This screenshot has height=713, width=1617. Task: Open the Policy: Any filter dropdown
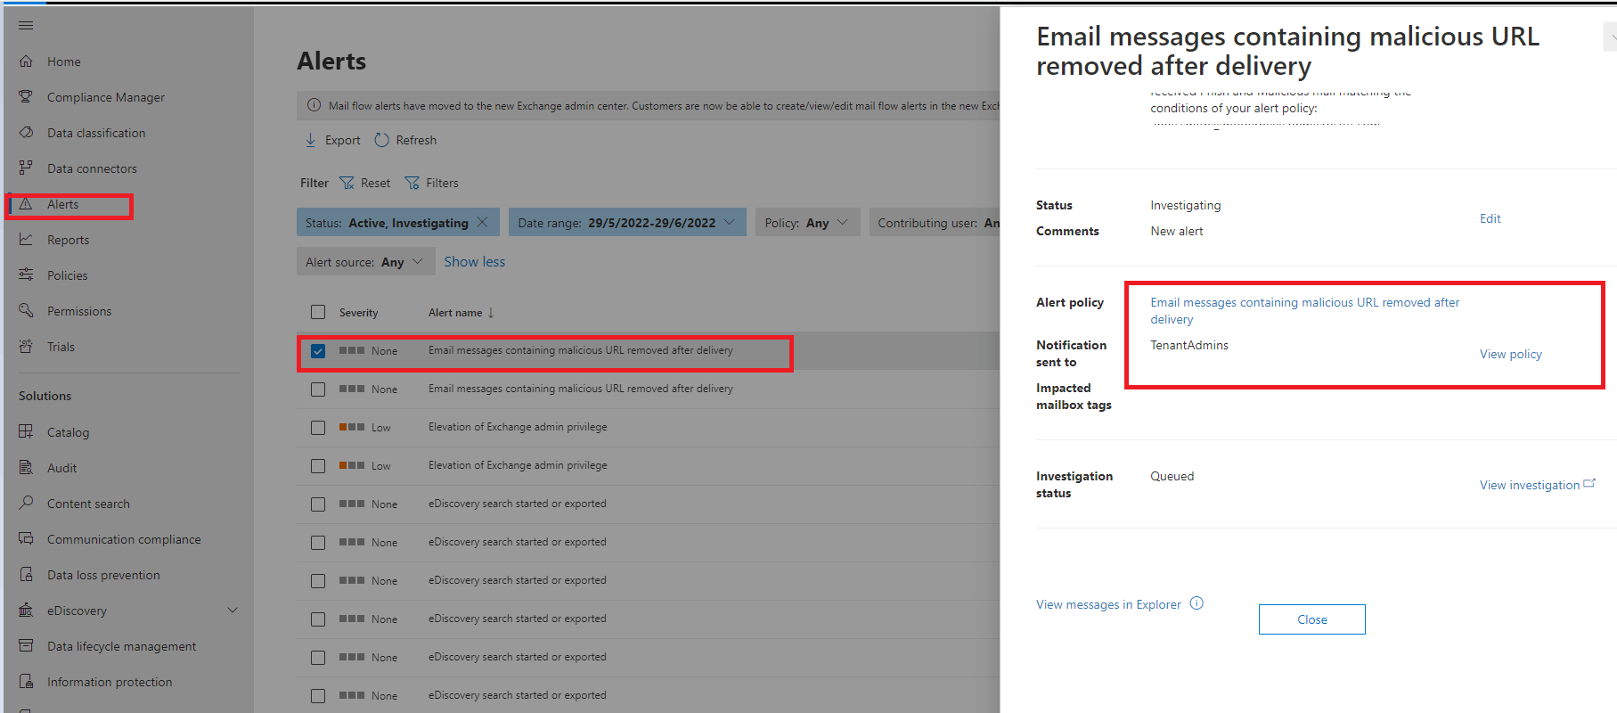click(807, 223)
